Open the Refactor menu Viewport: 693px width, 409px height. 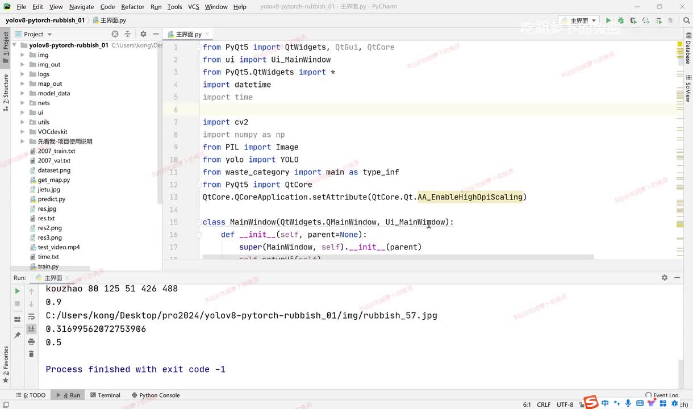(133, 7)
